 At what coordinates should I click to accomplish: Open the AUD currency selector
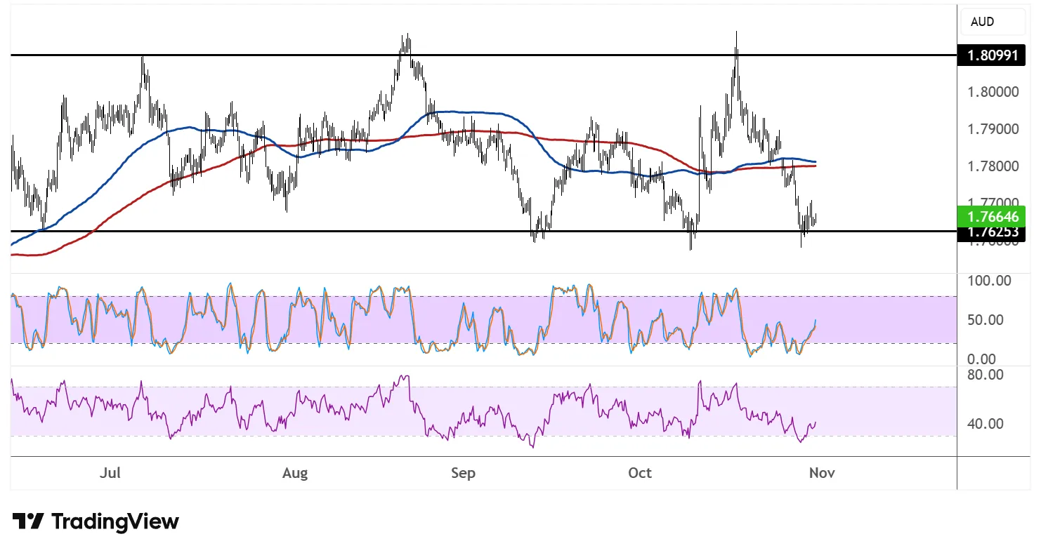[990, 22]
